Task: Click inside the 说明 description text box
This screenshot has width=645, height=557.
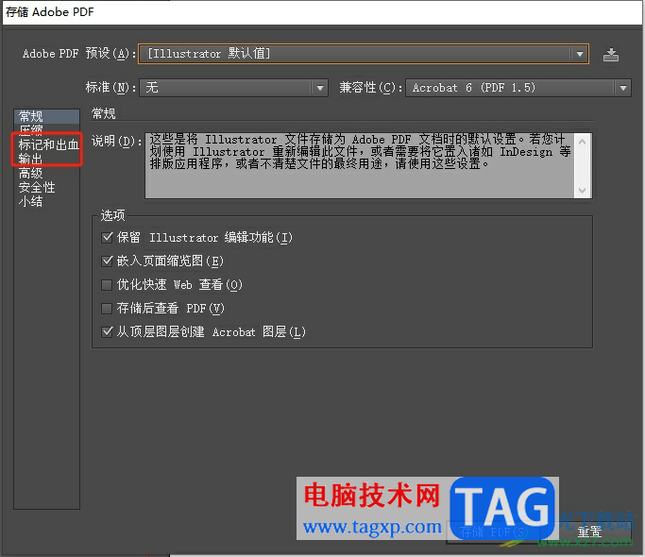Action: point(360,165)
